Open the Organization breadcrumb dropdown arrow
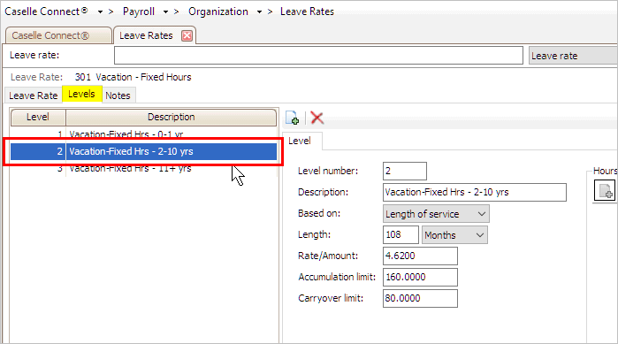The width and height of the screenshot is (618, 344). tap(259, 12)
